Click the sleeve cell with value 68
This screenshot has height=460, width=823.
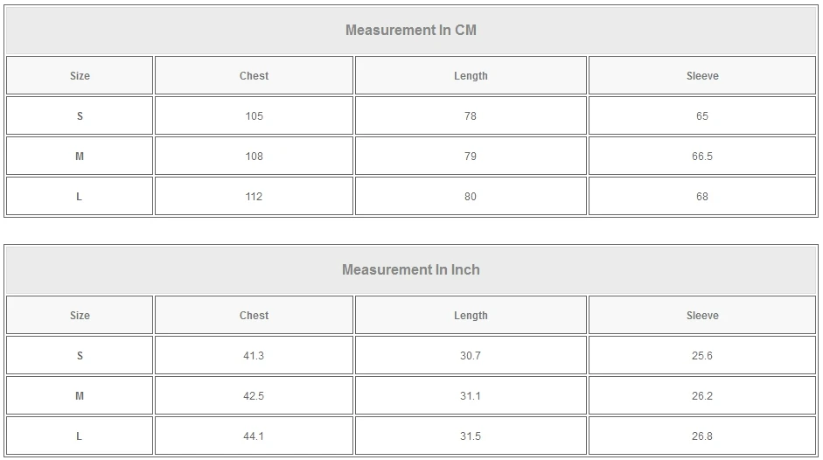click(x=702, y=197)
